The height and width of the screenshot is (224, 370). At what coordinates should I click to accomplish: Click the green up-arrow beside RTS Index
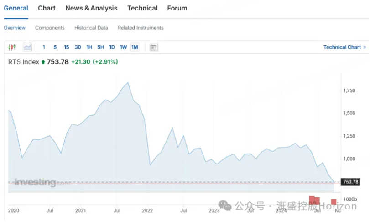pyautogui.click(x=43, y=62)
